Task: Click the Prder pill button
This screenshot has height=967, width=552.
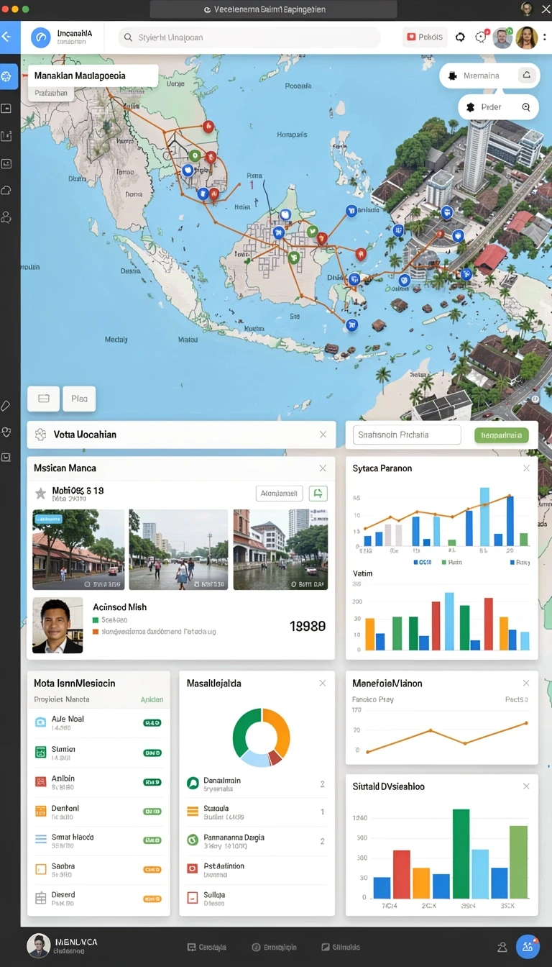Action: click(x=498, y=106)
